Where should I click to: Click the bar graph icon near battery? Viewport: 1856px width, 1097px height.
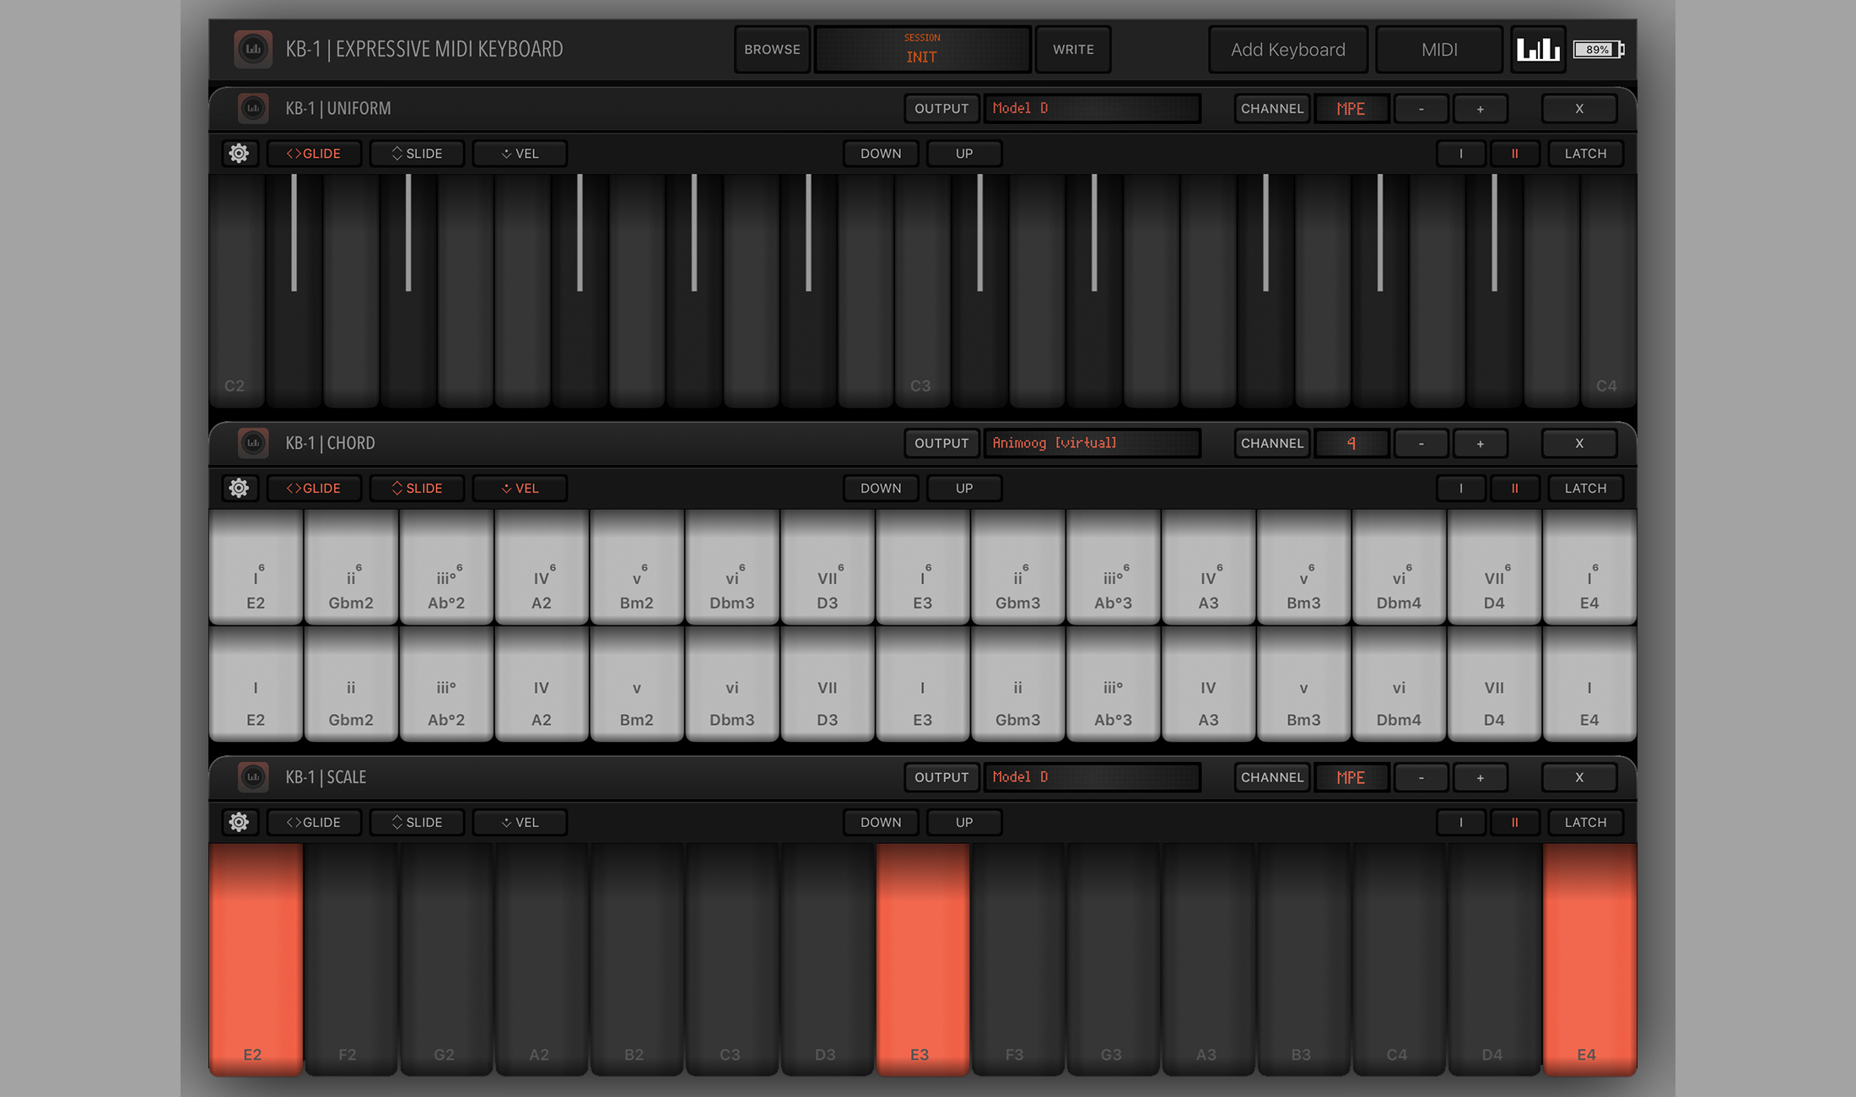(x=1537, y=50)
